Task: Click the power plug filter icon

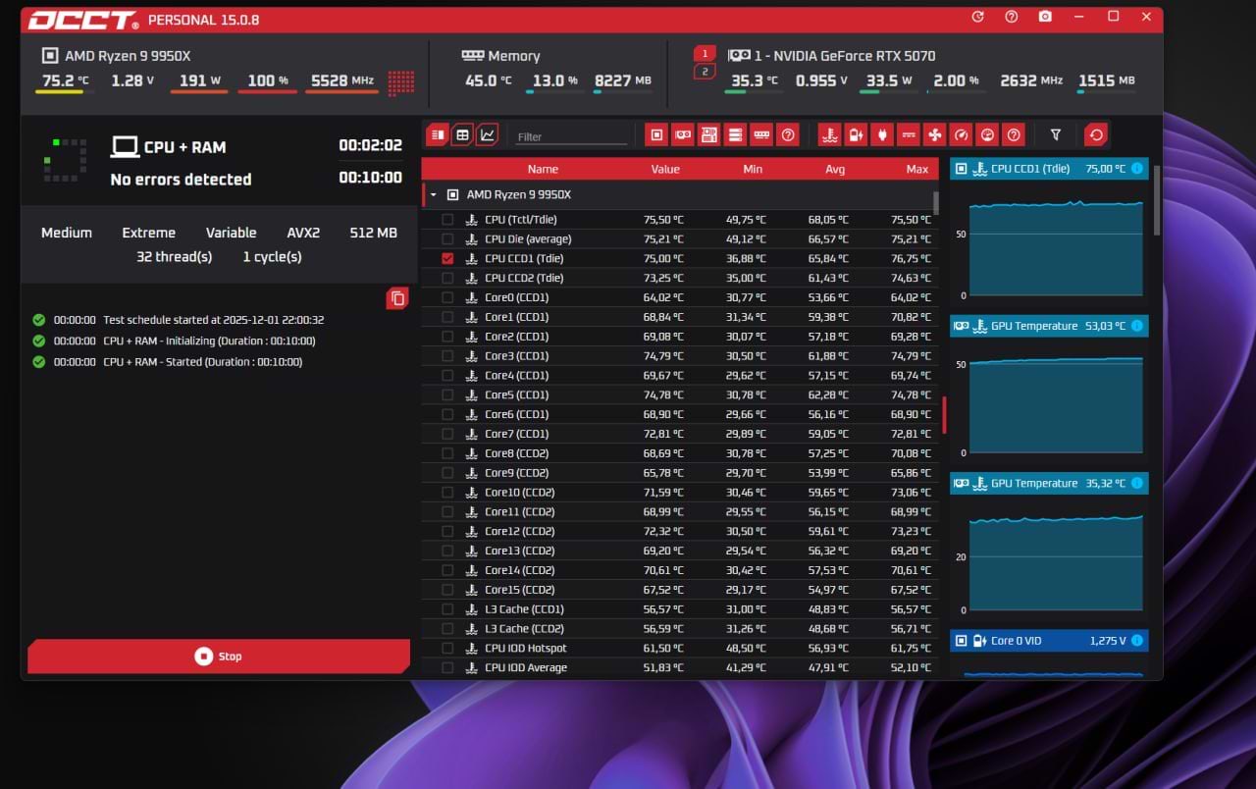Action: 882,135
